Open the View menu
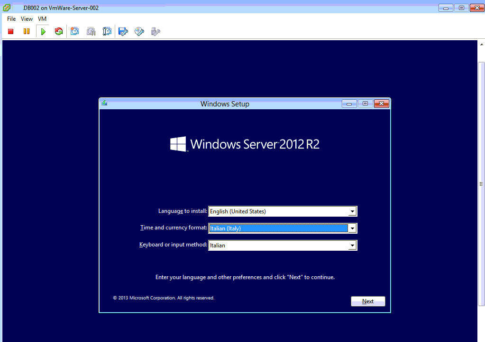This screenshot has height=342, width=485. click(x=27, y=19)
